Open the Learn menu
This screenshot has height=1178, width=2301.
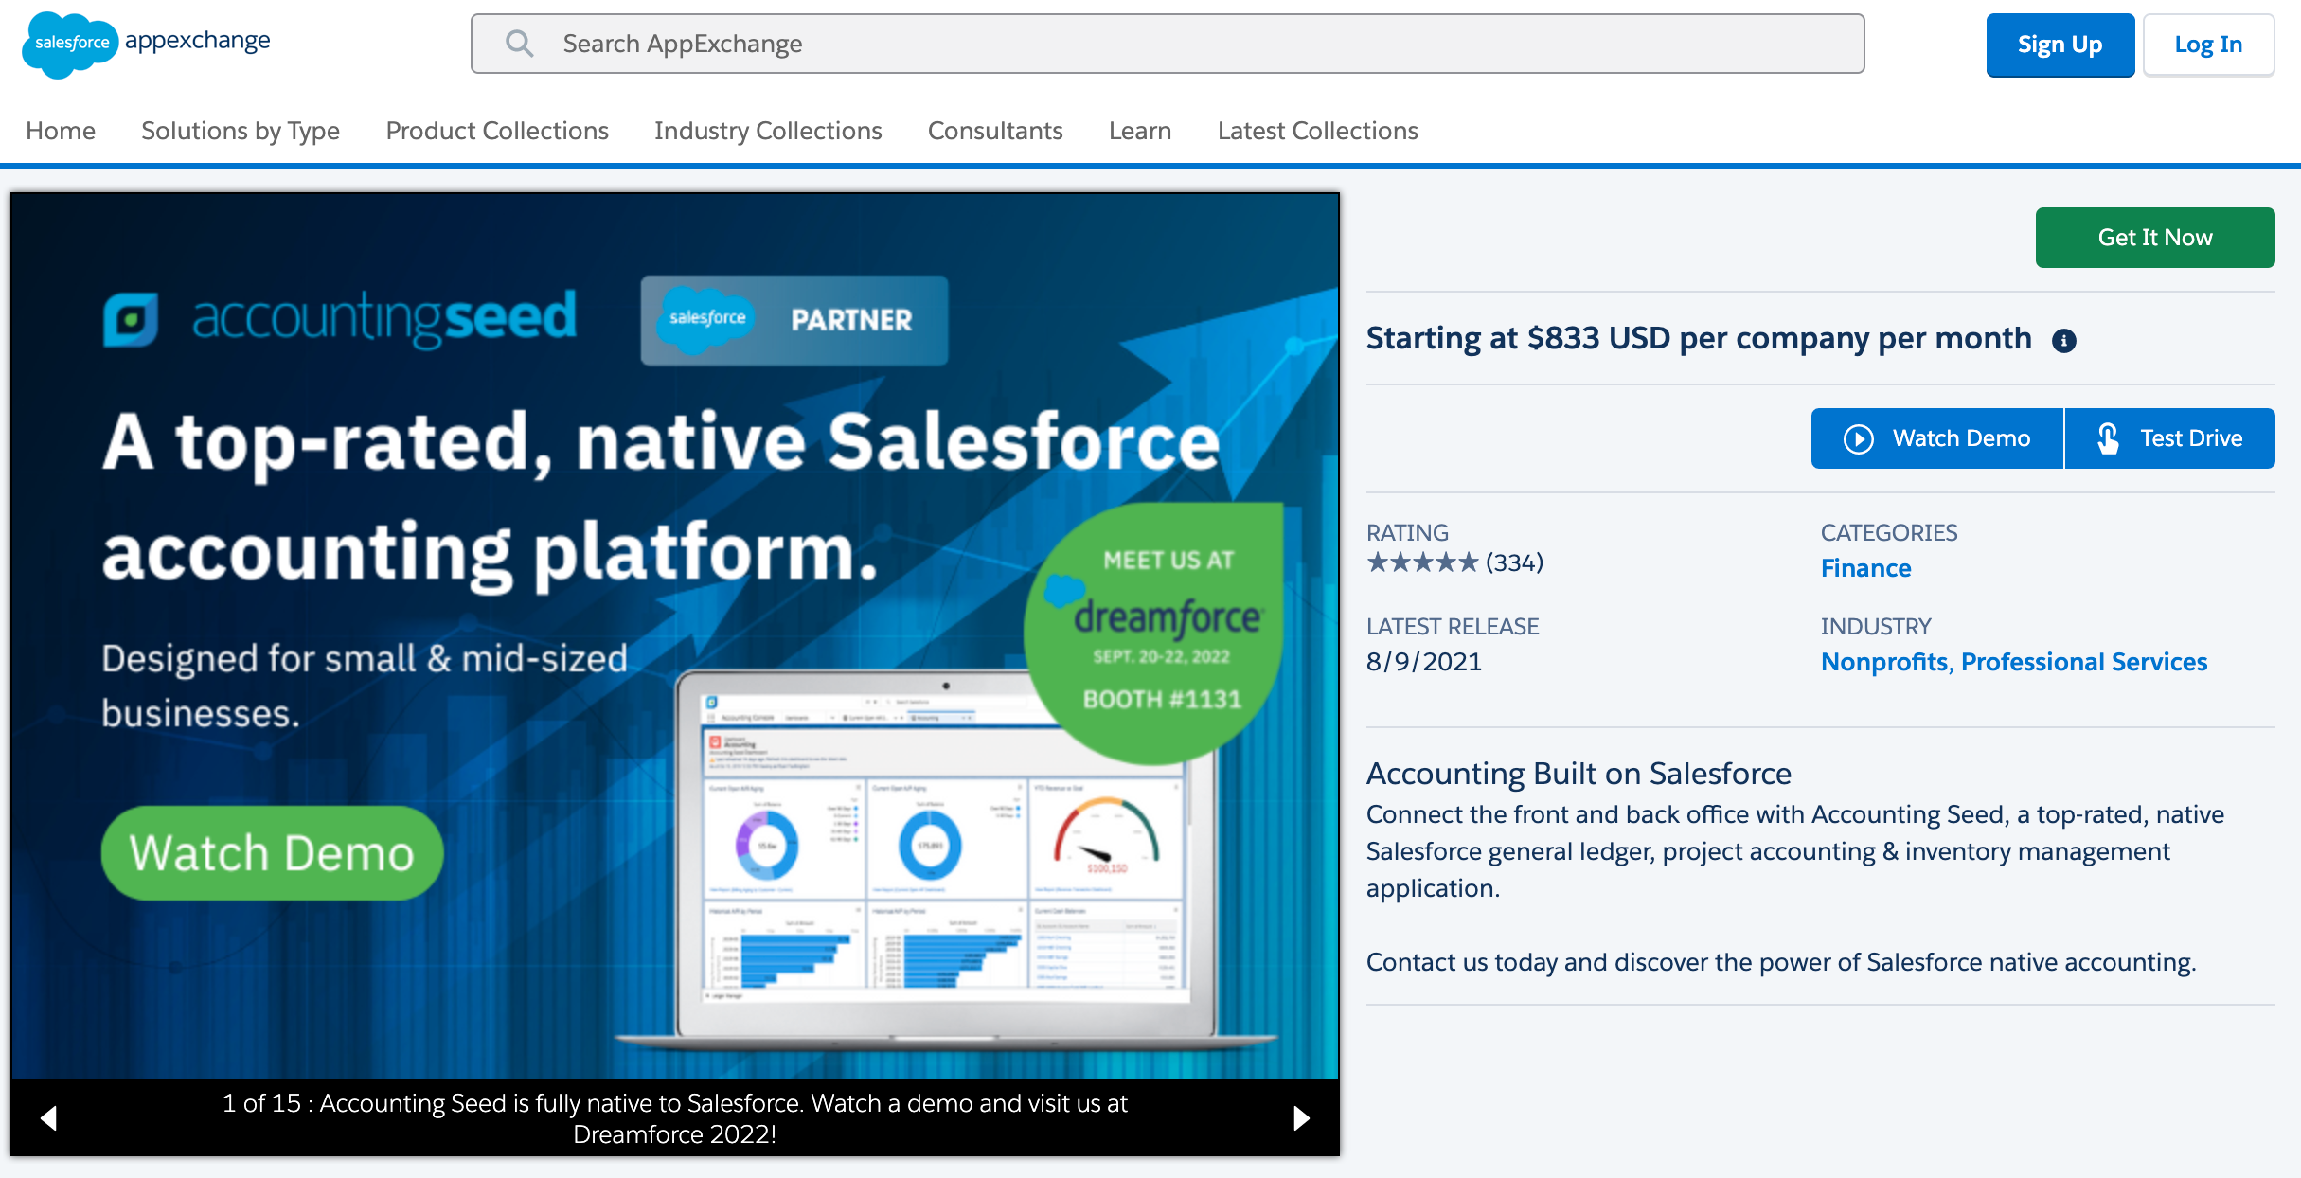[x=1140, y=131]
